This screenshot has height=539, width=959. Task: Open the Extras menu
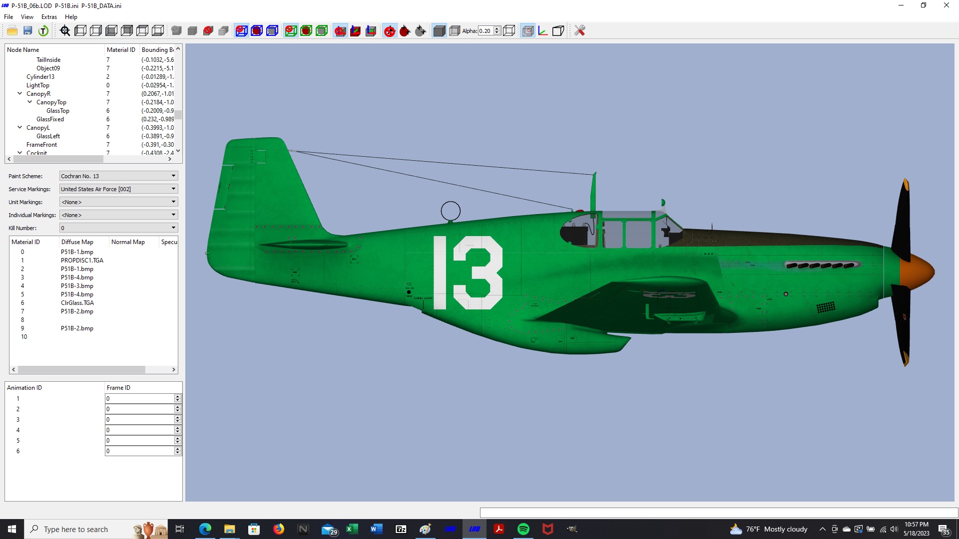[x=49, y=17]
